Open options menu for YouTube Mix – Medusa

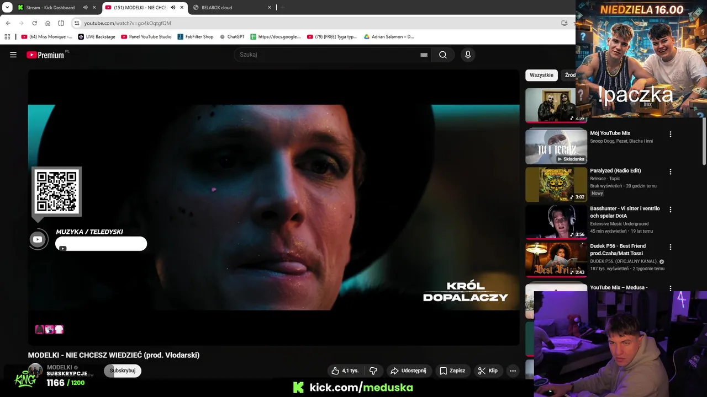pos(671,288)
